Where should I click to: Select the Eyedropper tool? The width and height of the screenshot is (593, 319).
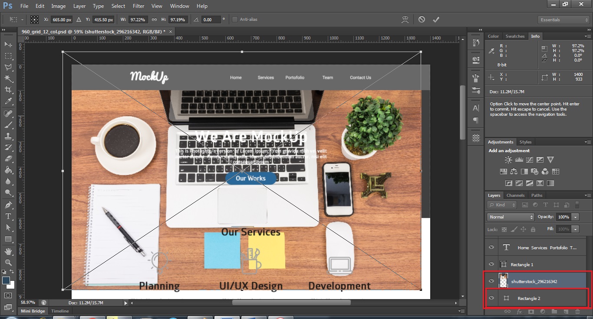coord(8,101)
